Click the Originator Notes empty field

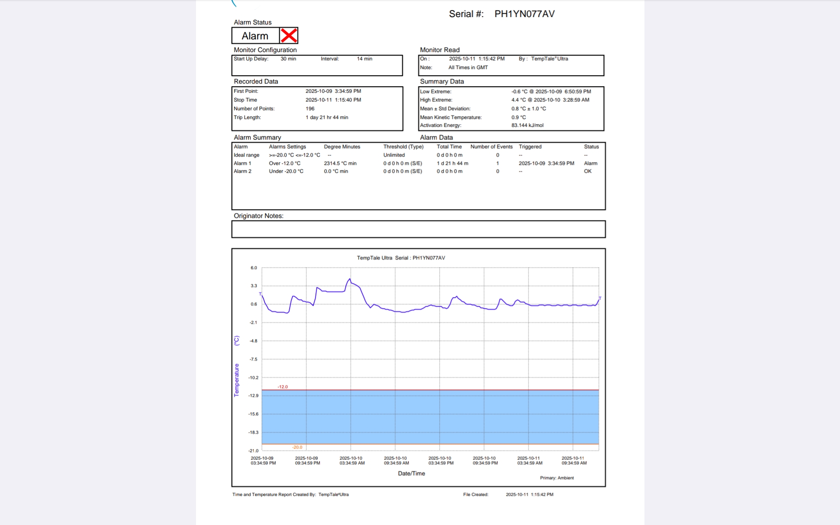tap(418, 229)
